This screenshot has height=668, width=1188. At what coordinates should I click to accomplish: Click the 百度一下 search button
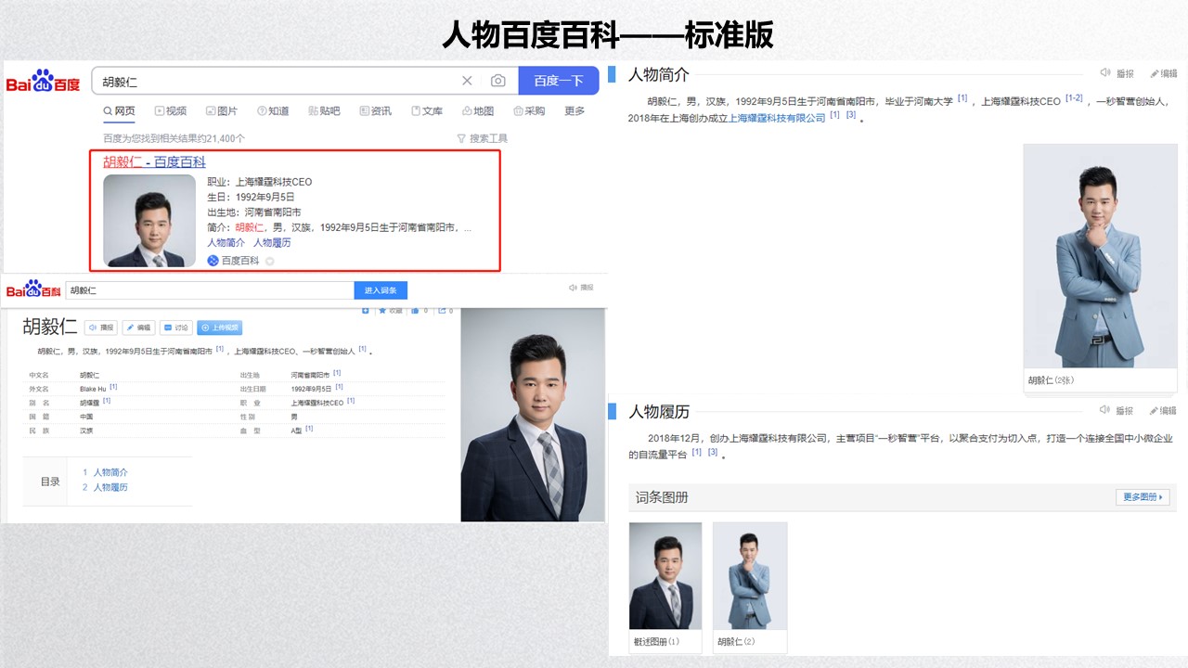(x=559, y=81)
